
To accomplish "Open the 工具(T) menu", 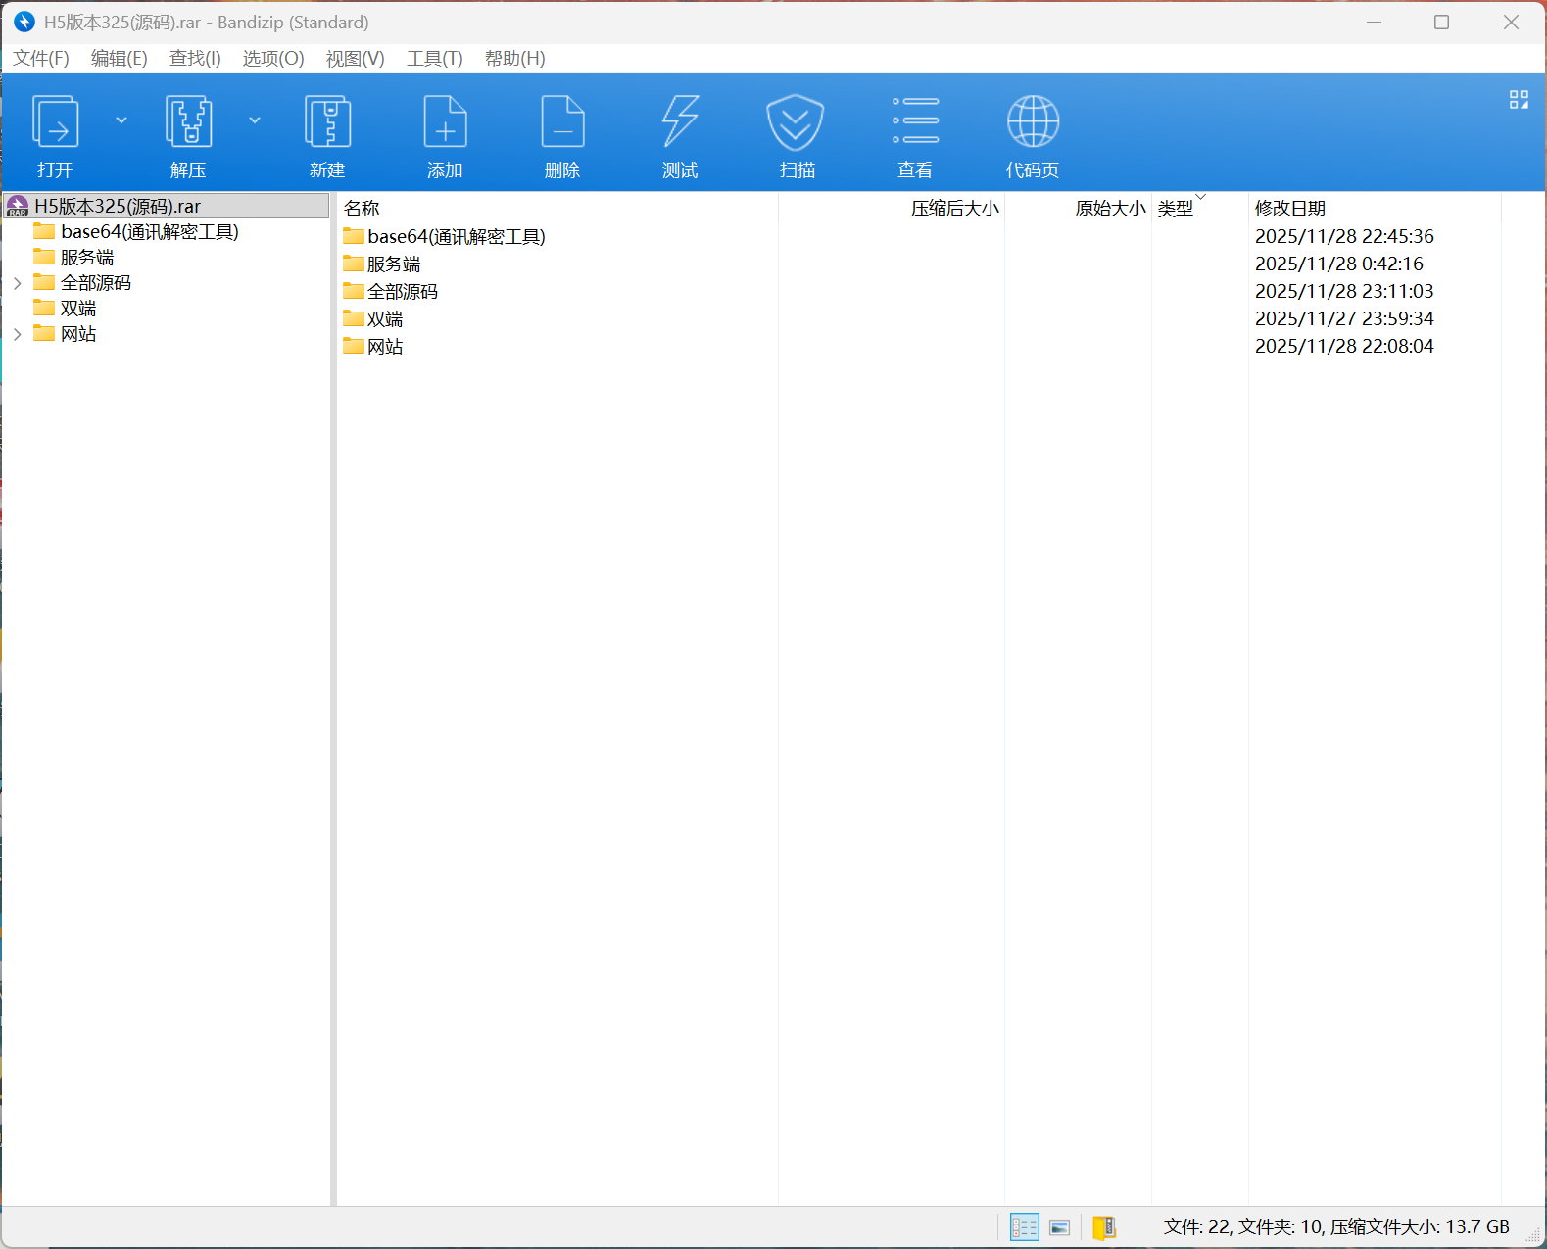I will (x=434, y=59).
